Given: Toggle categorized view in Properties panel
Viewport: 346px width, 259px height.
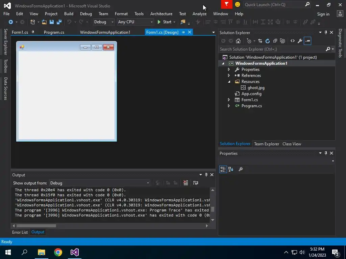Looking at the screenshot, I should coord(223,169).
